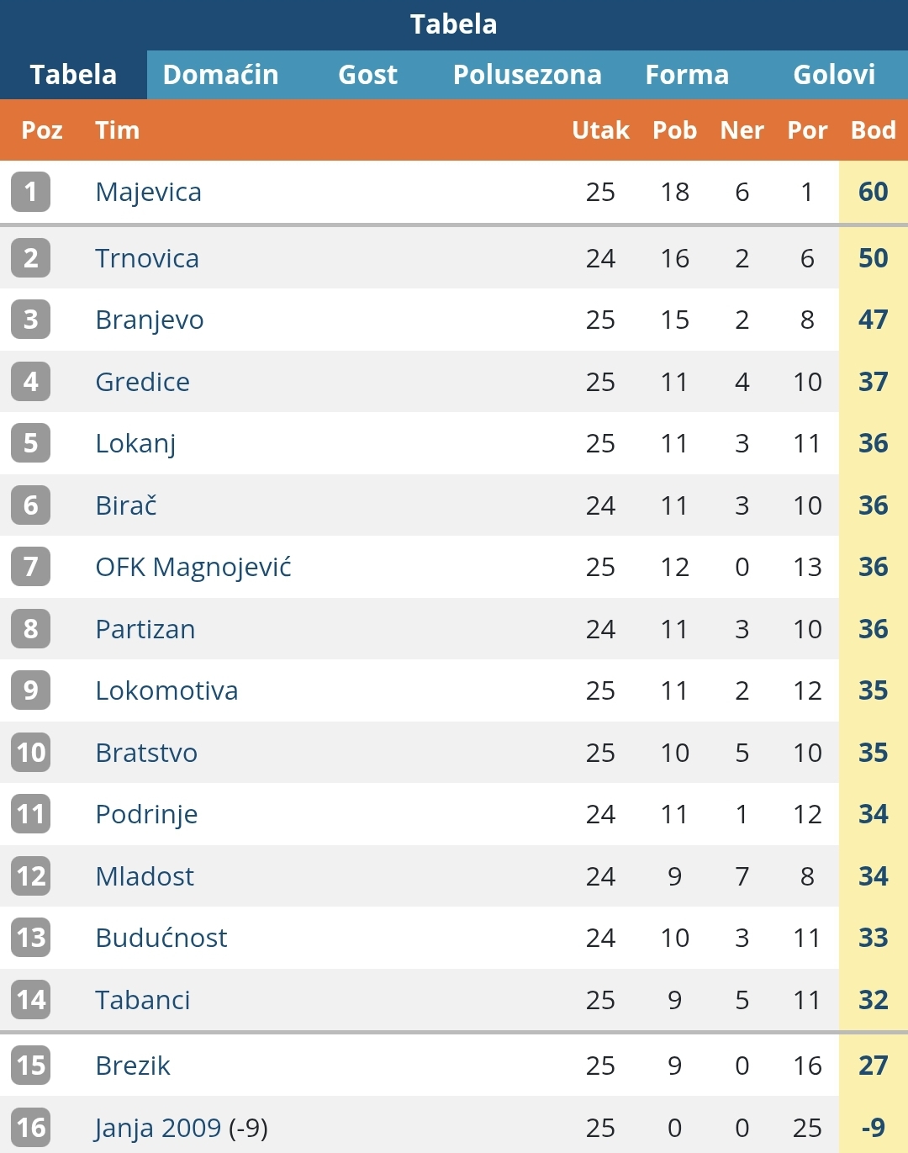908x1153 pixels.
Task: Open the Majevica team link
Action: tap(149, 192)
